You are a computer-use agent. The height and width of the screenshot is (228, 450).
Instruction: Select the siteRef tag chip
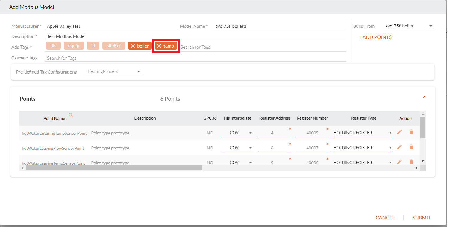pyautogui.click(x=114, y=46)
